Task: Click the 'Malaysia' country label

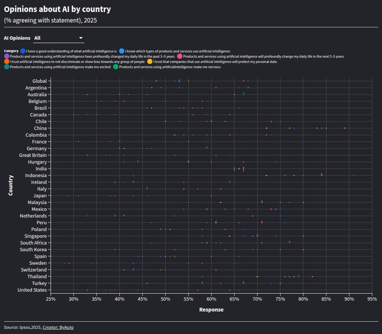Action: click(37, 202)
